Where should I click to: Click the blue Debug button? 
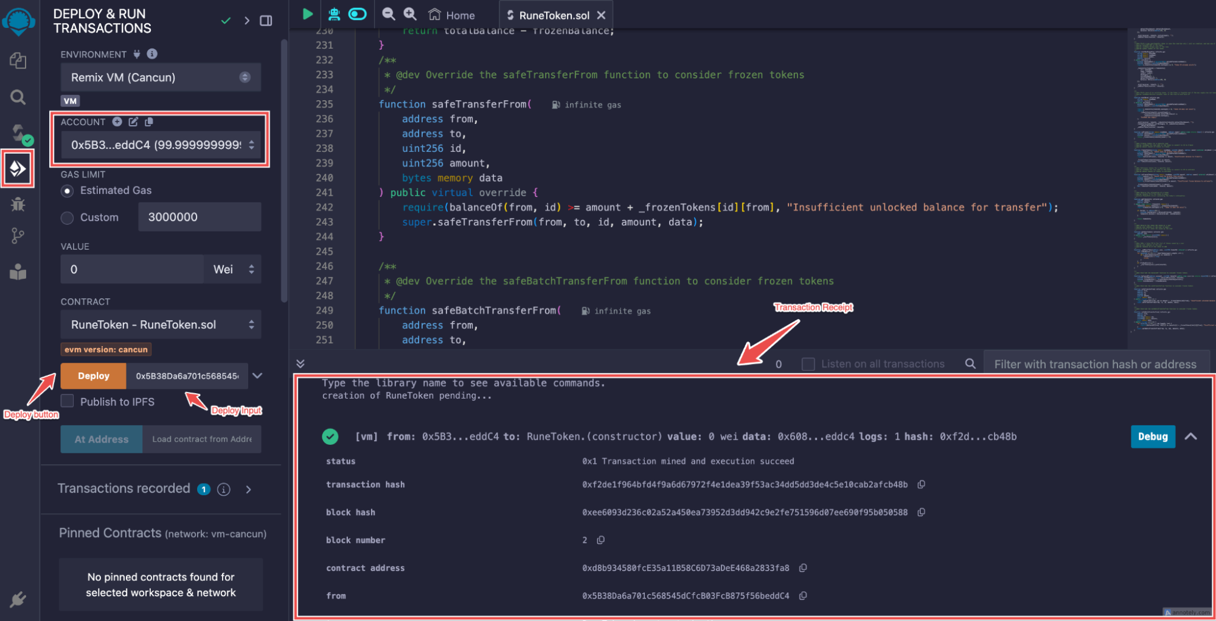click(1152, 436)
